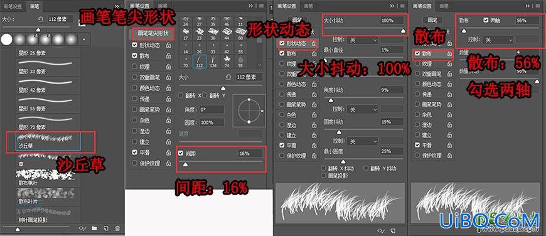546x236 pixels.
Task: Click the 角度 input field showing 0°
Action: pyautogui.click(x=211, y=109)
